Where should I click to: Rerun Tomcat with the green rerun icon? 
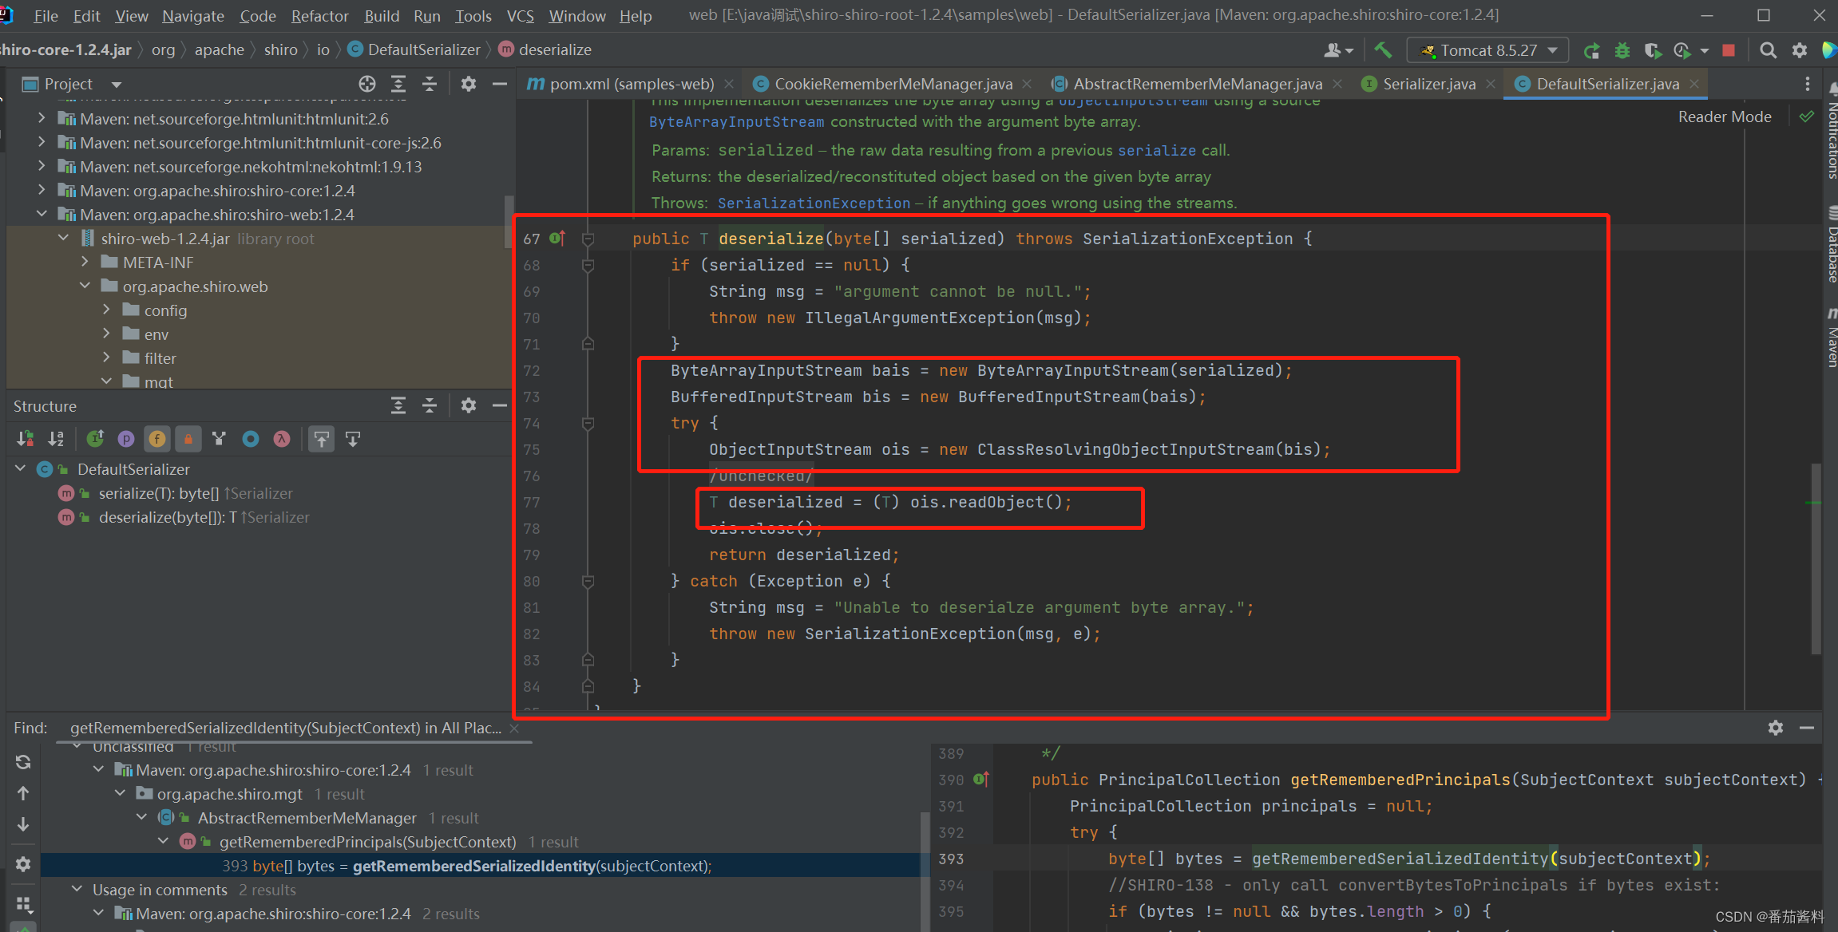[x=1591, y=50]
